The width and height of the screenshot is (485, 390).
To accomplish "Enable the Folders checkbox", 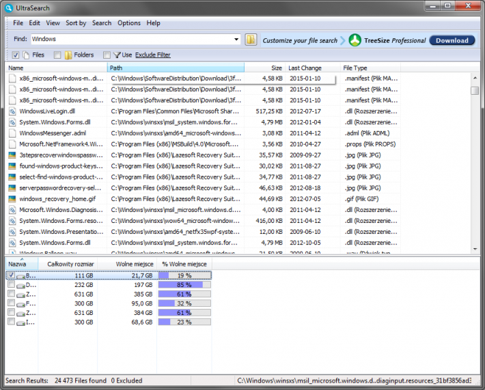I will tap(57, 55).
